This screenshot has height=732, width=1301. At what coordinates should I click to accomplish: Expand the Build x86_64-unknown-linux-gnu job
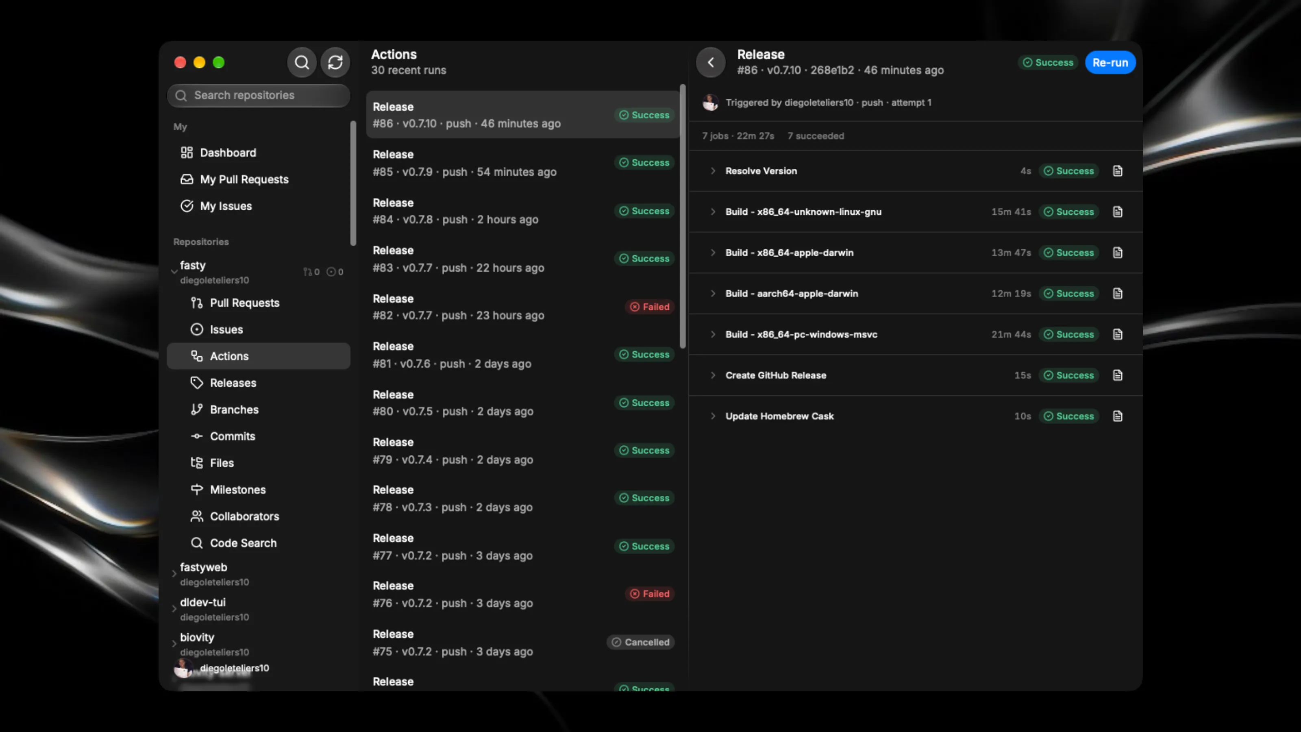[713, 211]
